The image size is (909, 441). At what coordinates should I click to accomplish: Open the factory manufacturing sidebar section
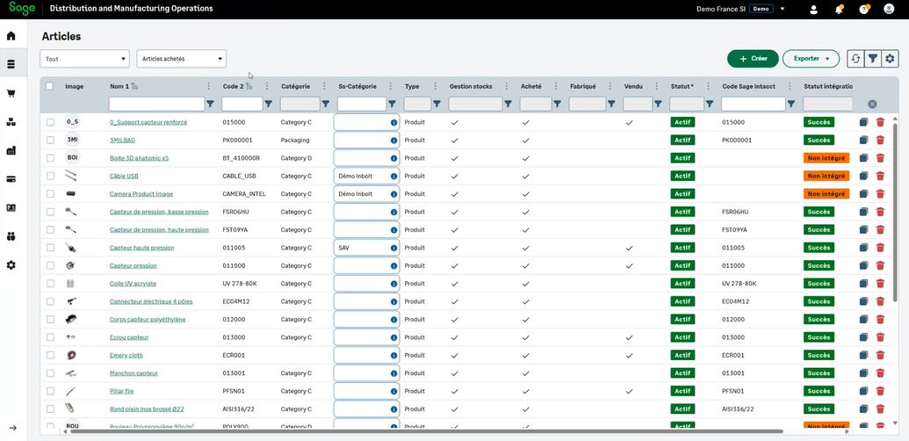(11, 150)
